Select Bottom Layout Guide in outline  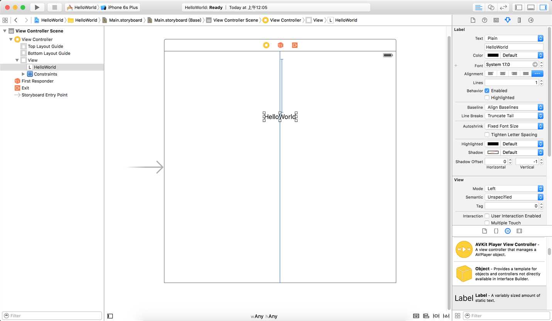tap(49, 53)
